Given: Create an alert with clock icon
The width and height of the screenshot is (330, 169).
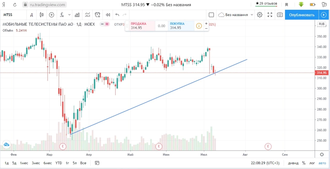Looking at the screenshot, I should point(98,15).
